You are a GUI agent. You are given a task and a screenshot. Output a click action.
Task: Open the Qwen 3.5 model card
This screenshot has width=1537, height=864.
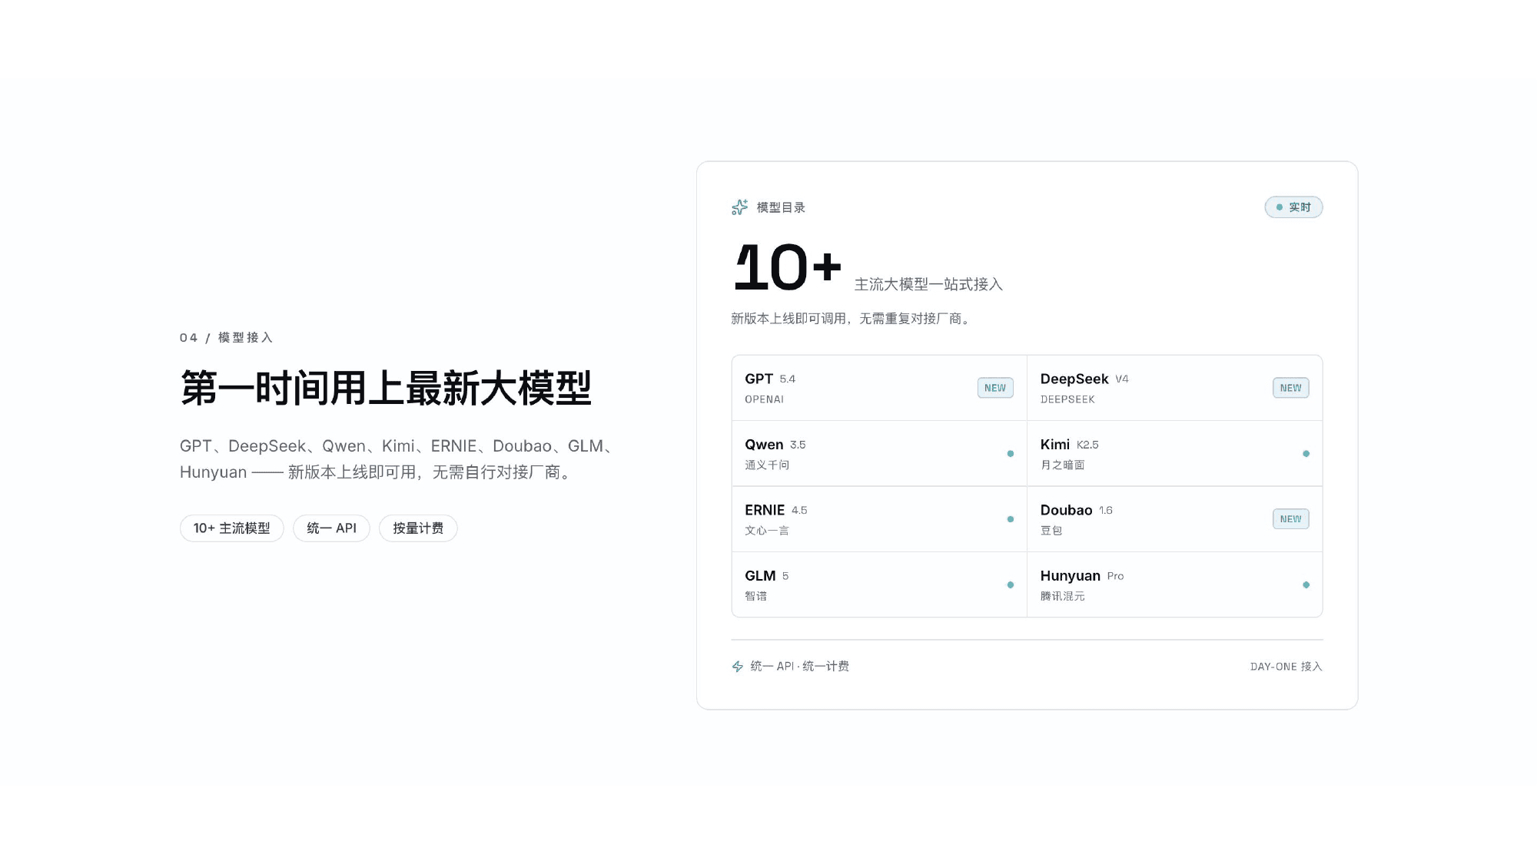coord(879,453)
